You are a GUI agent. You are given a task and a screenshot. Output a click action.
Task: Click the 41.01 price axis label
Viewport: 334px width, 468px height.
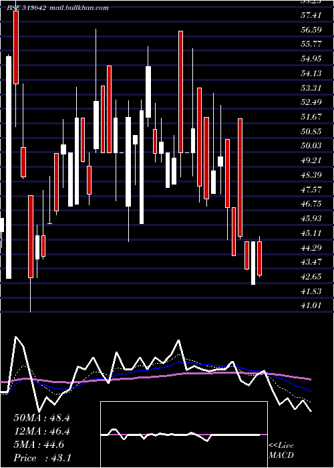[311, 306]
